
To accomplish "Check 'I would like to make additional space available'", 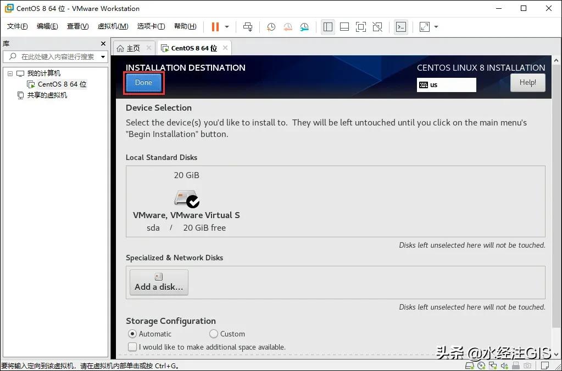I will 132,347.
